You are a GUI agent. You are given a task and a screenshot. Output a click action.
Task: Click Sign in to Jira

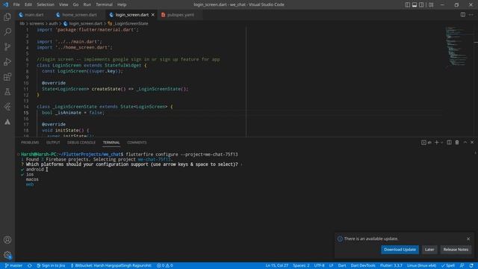coord(51,266)
